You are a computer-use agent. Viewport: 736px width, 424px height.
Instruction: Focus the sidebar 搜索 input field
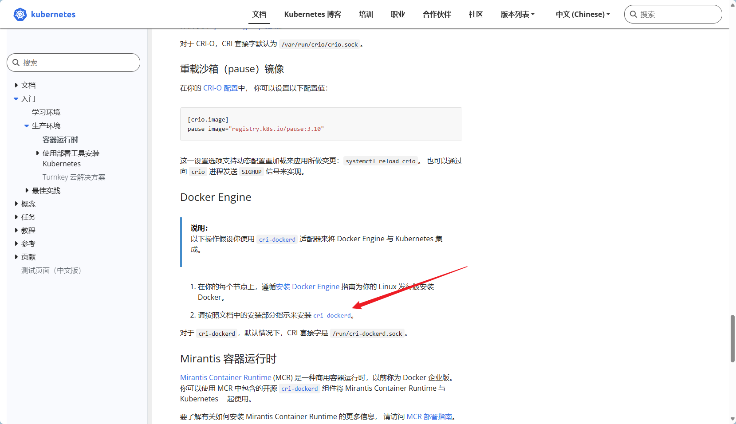coord(74,63)
